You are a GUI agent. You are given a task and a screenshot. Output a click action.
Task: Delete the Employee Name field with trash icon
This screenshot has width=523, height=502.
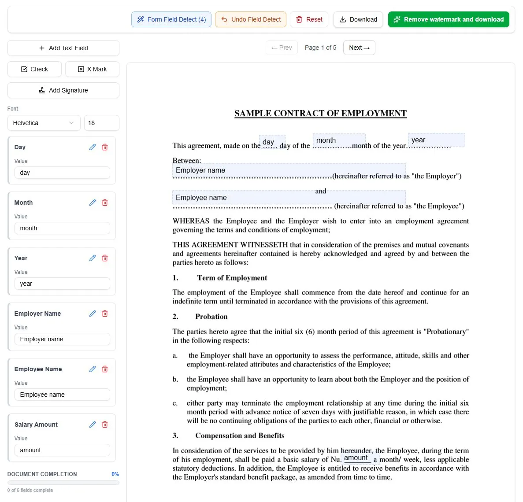click(x=105, y=369)
